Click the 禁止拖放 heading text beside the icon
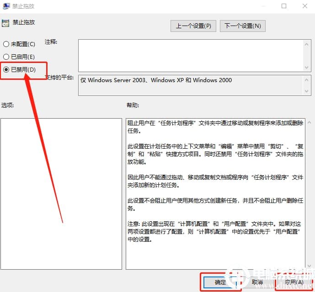 (x=24, y=22)
